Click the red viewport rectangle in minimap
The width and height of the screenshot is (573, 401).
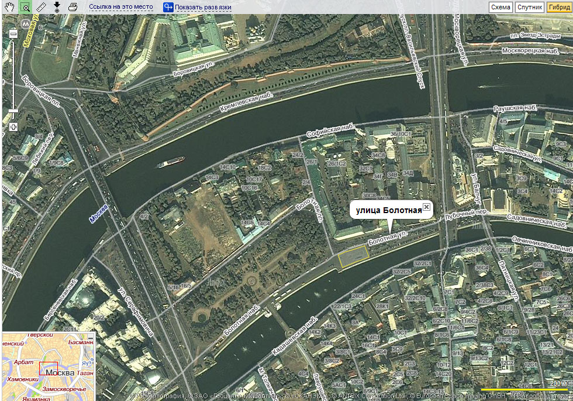click(49, 369)
